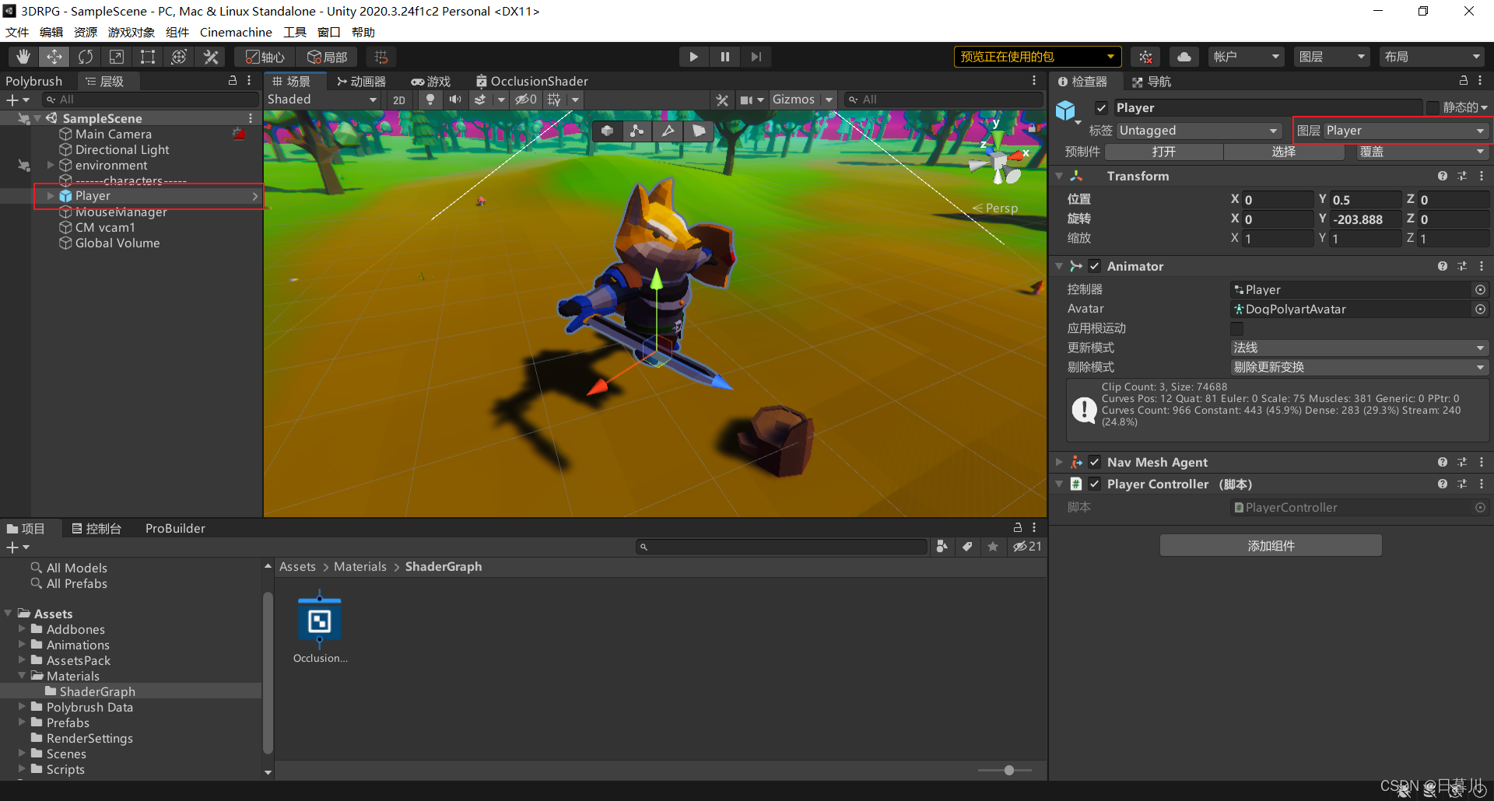Toggle scene audio speaker icon

(x=455, y=100)
